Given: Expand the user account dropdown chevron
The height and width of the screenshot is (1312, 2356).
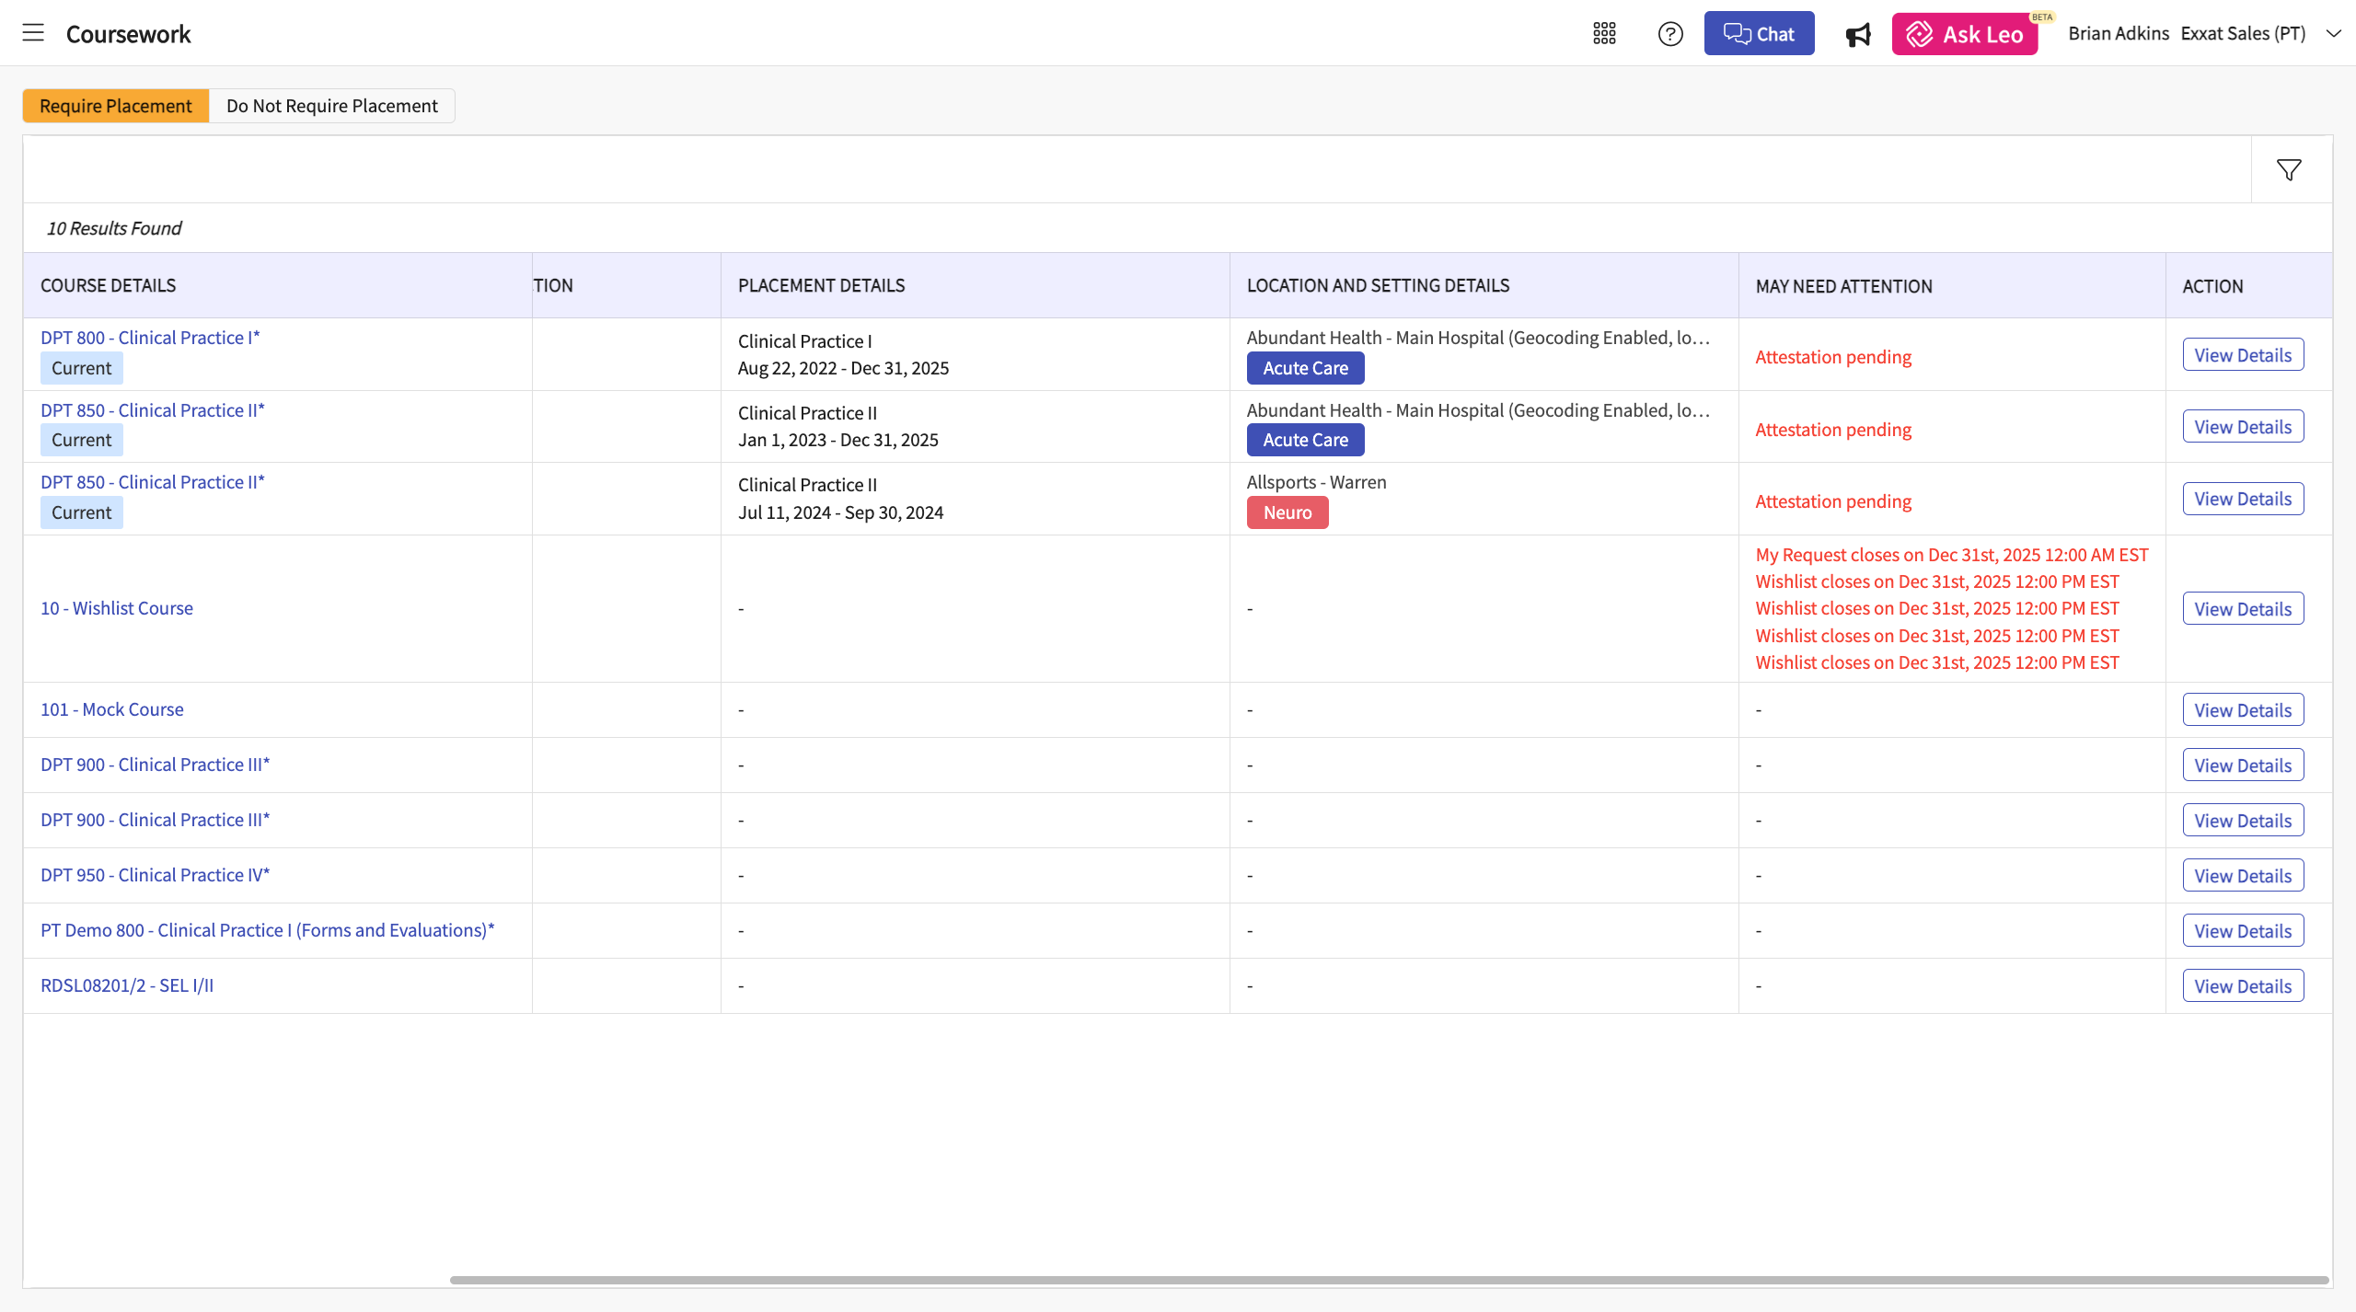Looking at the screenshot, I should [2333, 34].
